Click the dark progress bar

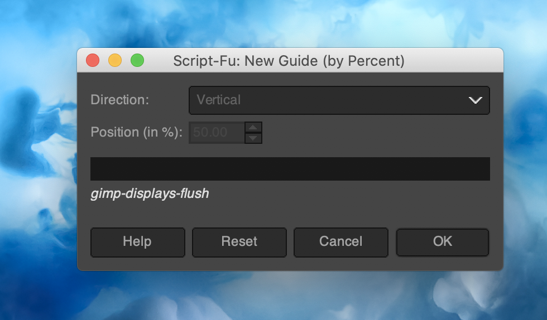coord(290,169)
